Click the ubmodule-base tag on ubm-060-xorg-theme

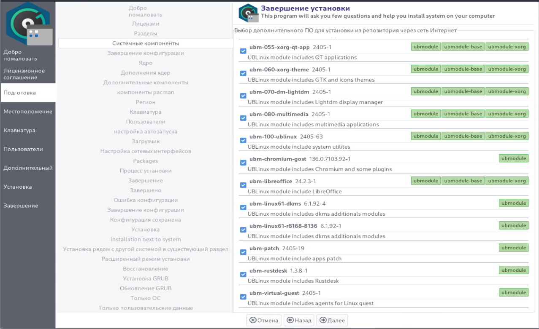click(463, 69)
